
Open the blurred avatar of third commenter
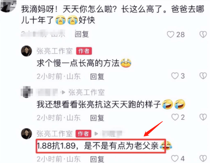(x=27, y=92)
